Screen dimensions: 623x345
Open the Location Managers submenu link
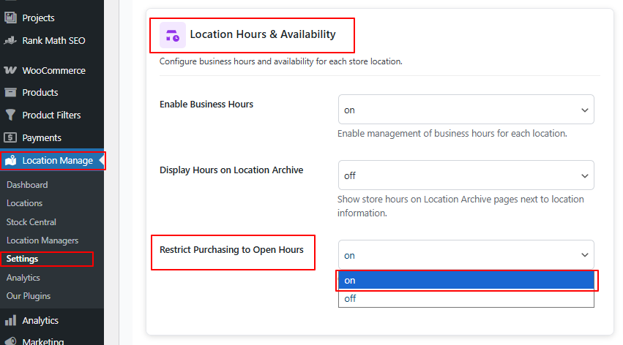[42, 240]
